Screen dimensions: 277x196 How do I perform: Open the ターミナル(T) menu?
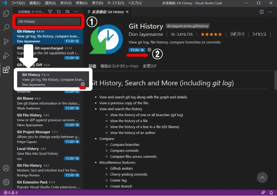click(116, 3)
